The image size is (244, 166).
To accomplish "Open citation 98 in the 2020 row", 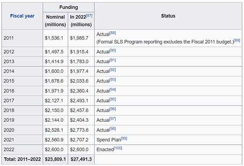I will 113,129.
